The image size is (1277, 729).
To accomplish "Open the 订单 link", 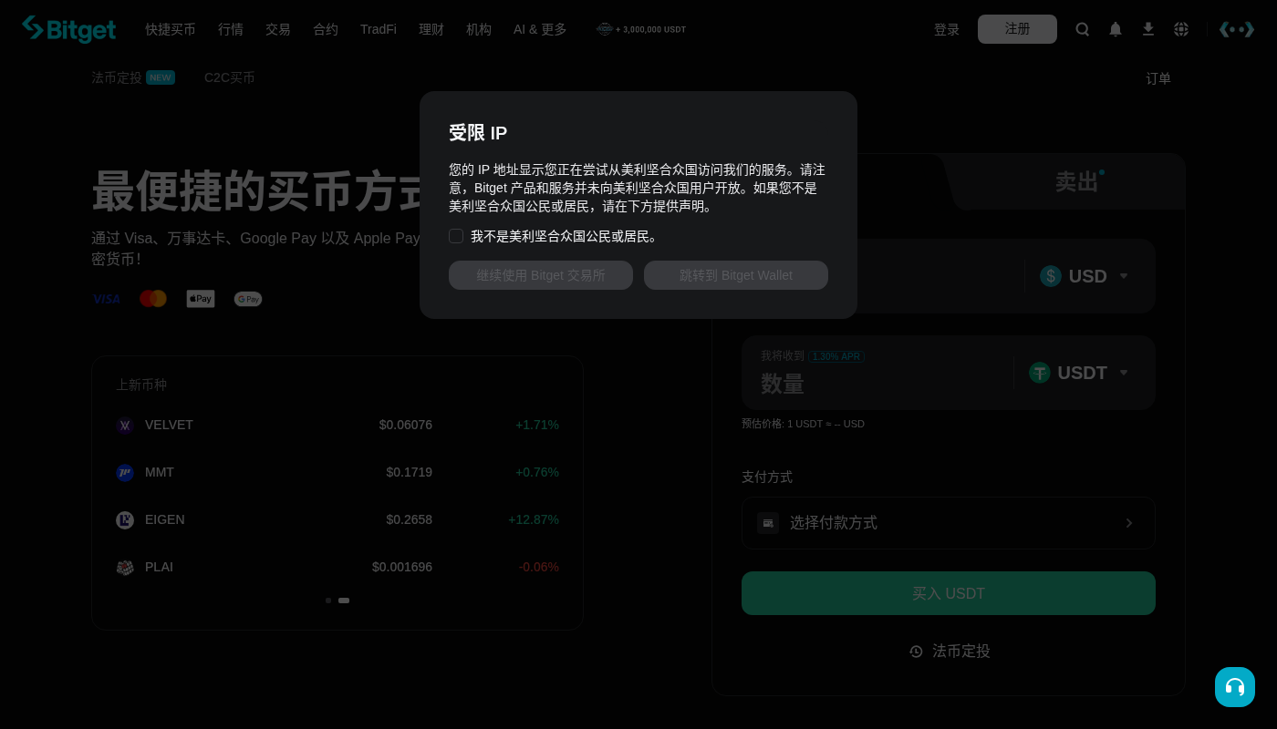I will (x=1158, y=78).
